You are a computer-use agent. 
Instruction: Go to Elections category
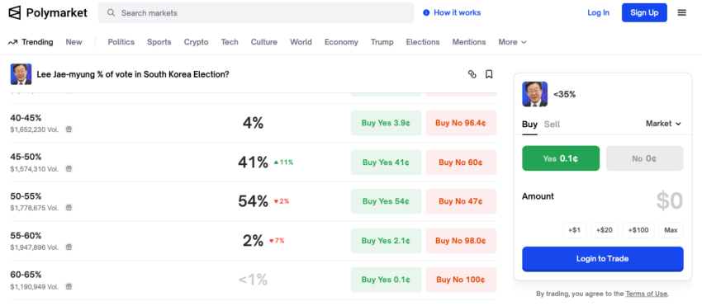click(423, 42)
